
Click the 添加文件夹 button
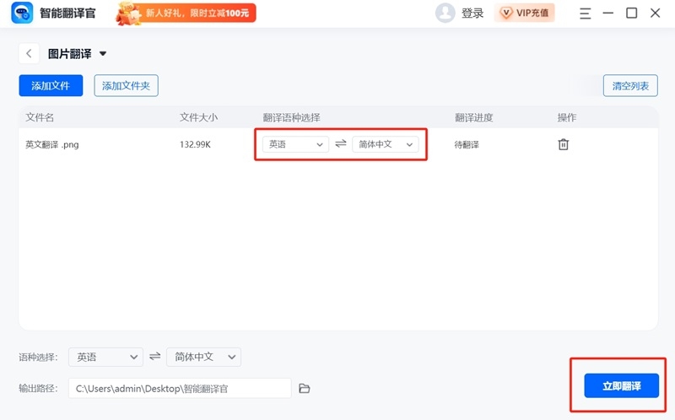tap(126, 86)
